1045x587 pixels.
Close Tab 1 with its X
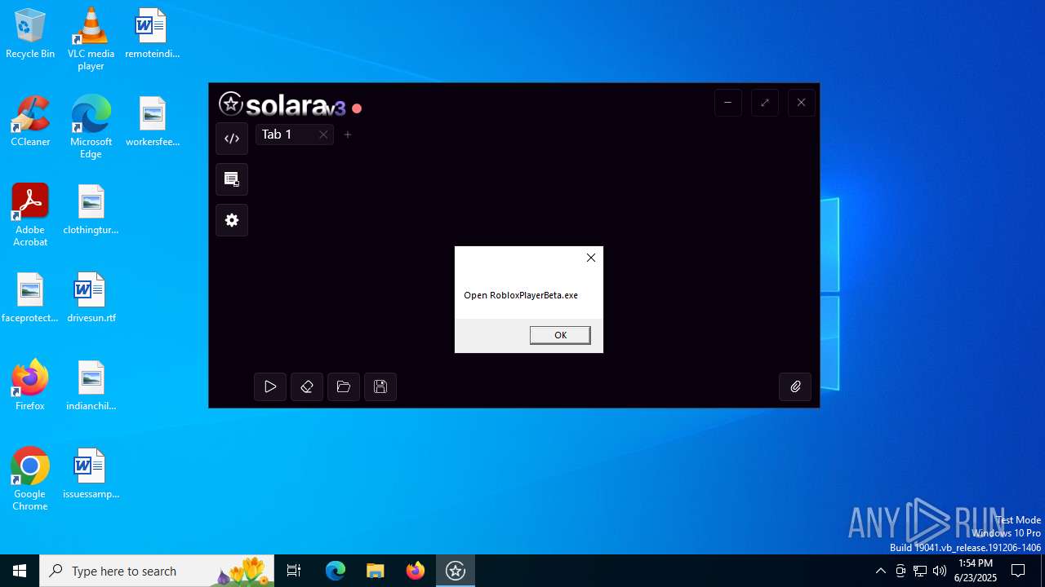click(323, 135)
